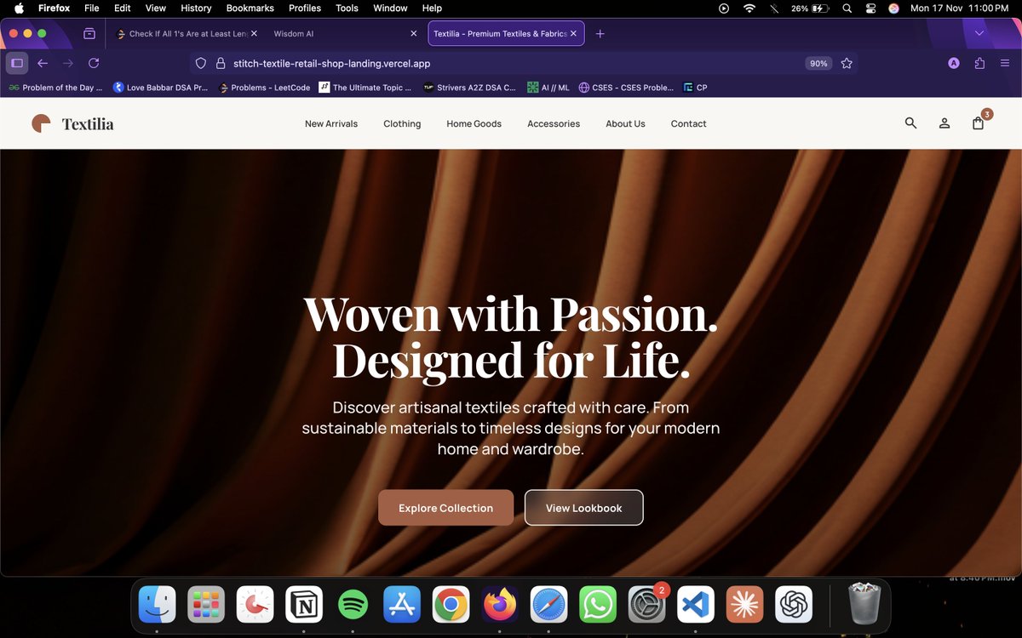Close the Textilia tab
Screen dimensions: 1022x638
tap(573, 34)
